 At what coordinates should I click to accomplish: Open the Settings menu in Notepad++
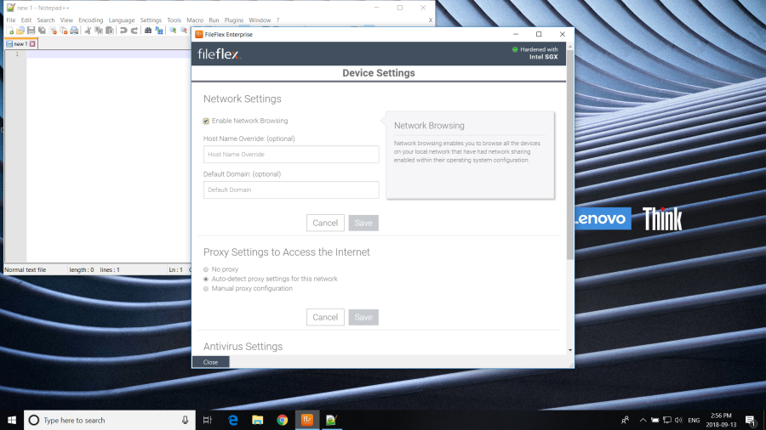151,20
